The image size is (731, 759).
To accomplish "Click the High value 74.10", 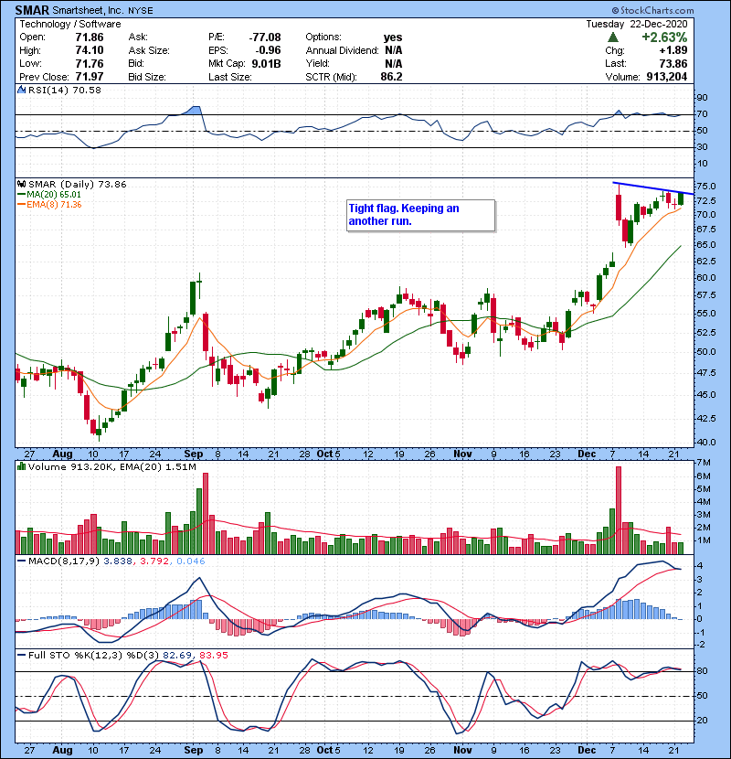I will tap(90, 50).
